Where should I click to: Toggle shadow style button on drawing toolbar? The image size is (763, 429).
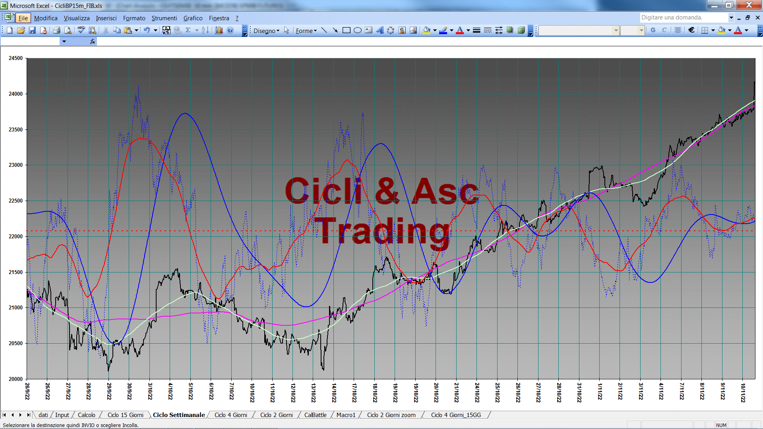[x=510, y=30]
